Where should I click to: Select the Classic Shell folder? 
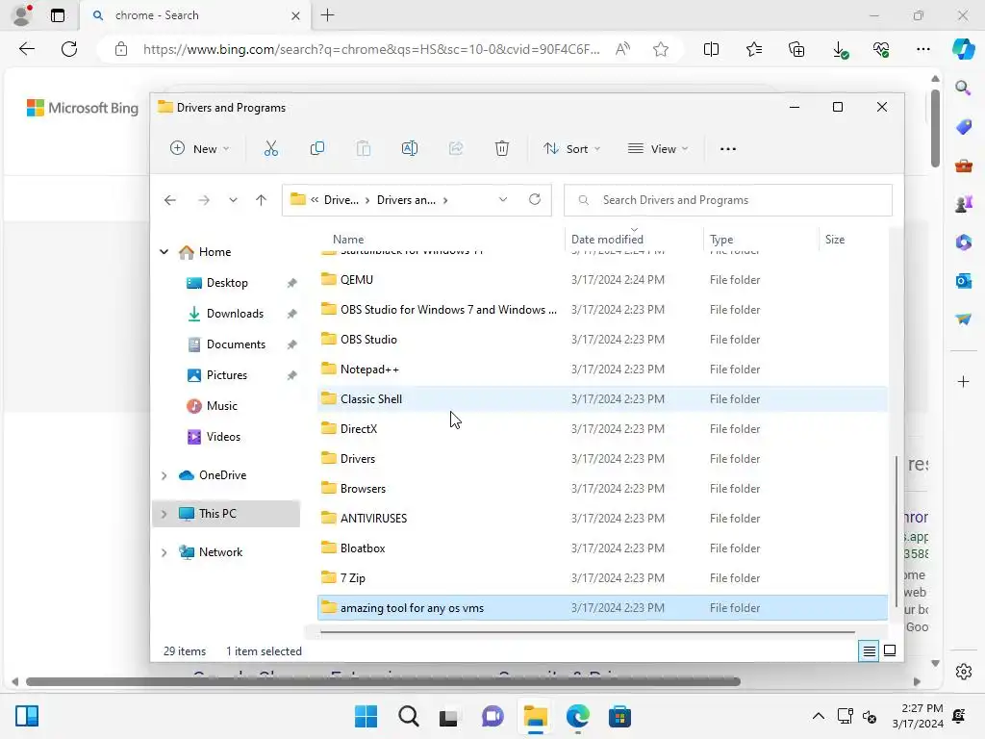point(602,399)
